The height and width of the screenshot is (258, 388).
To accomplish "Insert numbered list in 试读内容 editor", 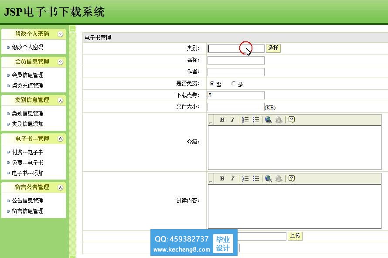I will coord(245,178).
